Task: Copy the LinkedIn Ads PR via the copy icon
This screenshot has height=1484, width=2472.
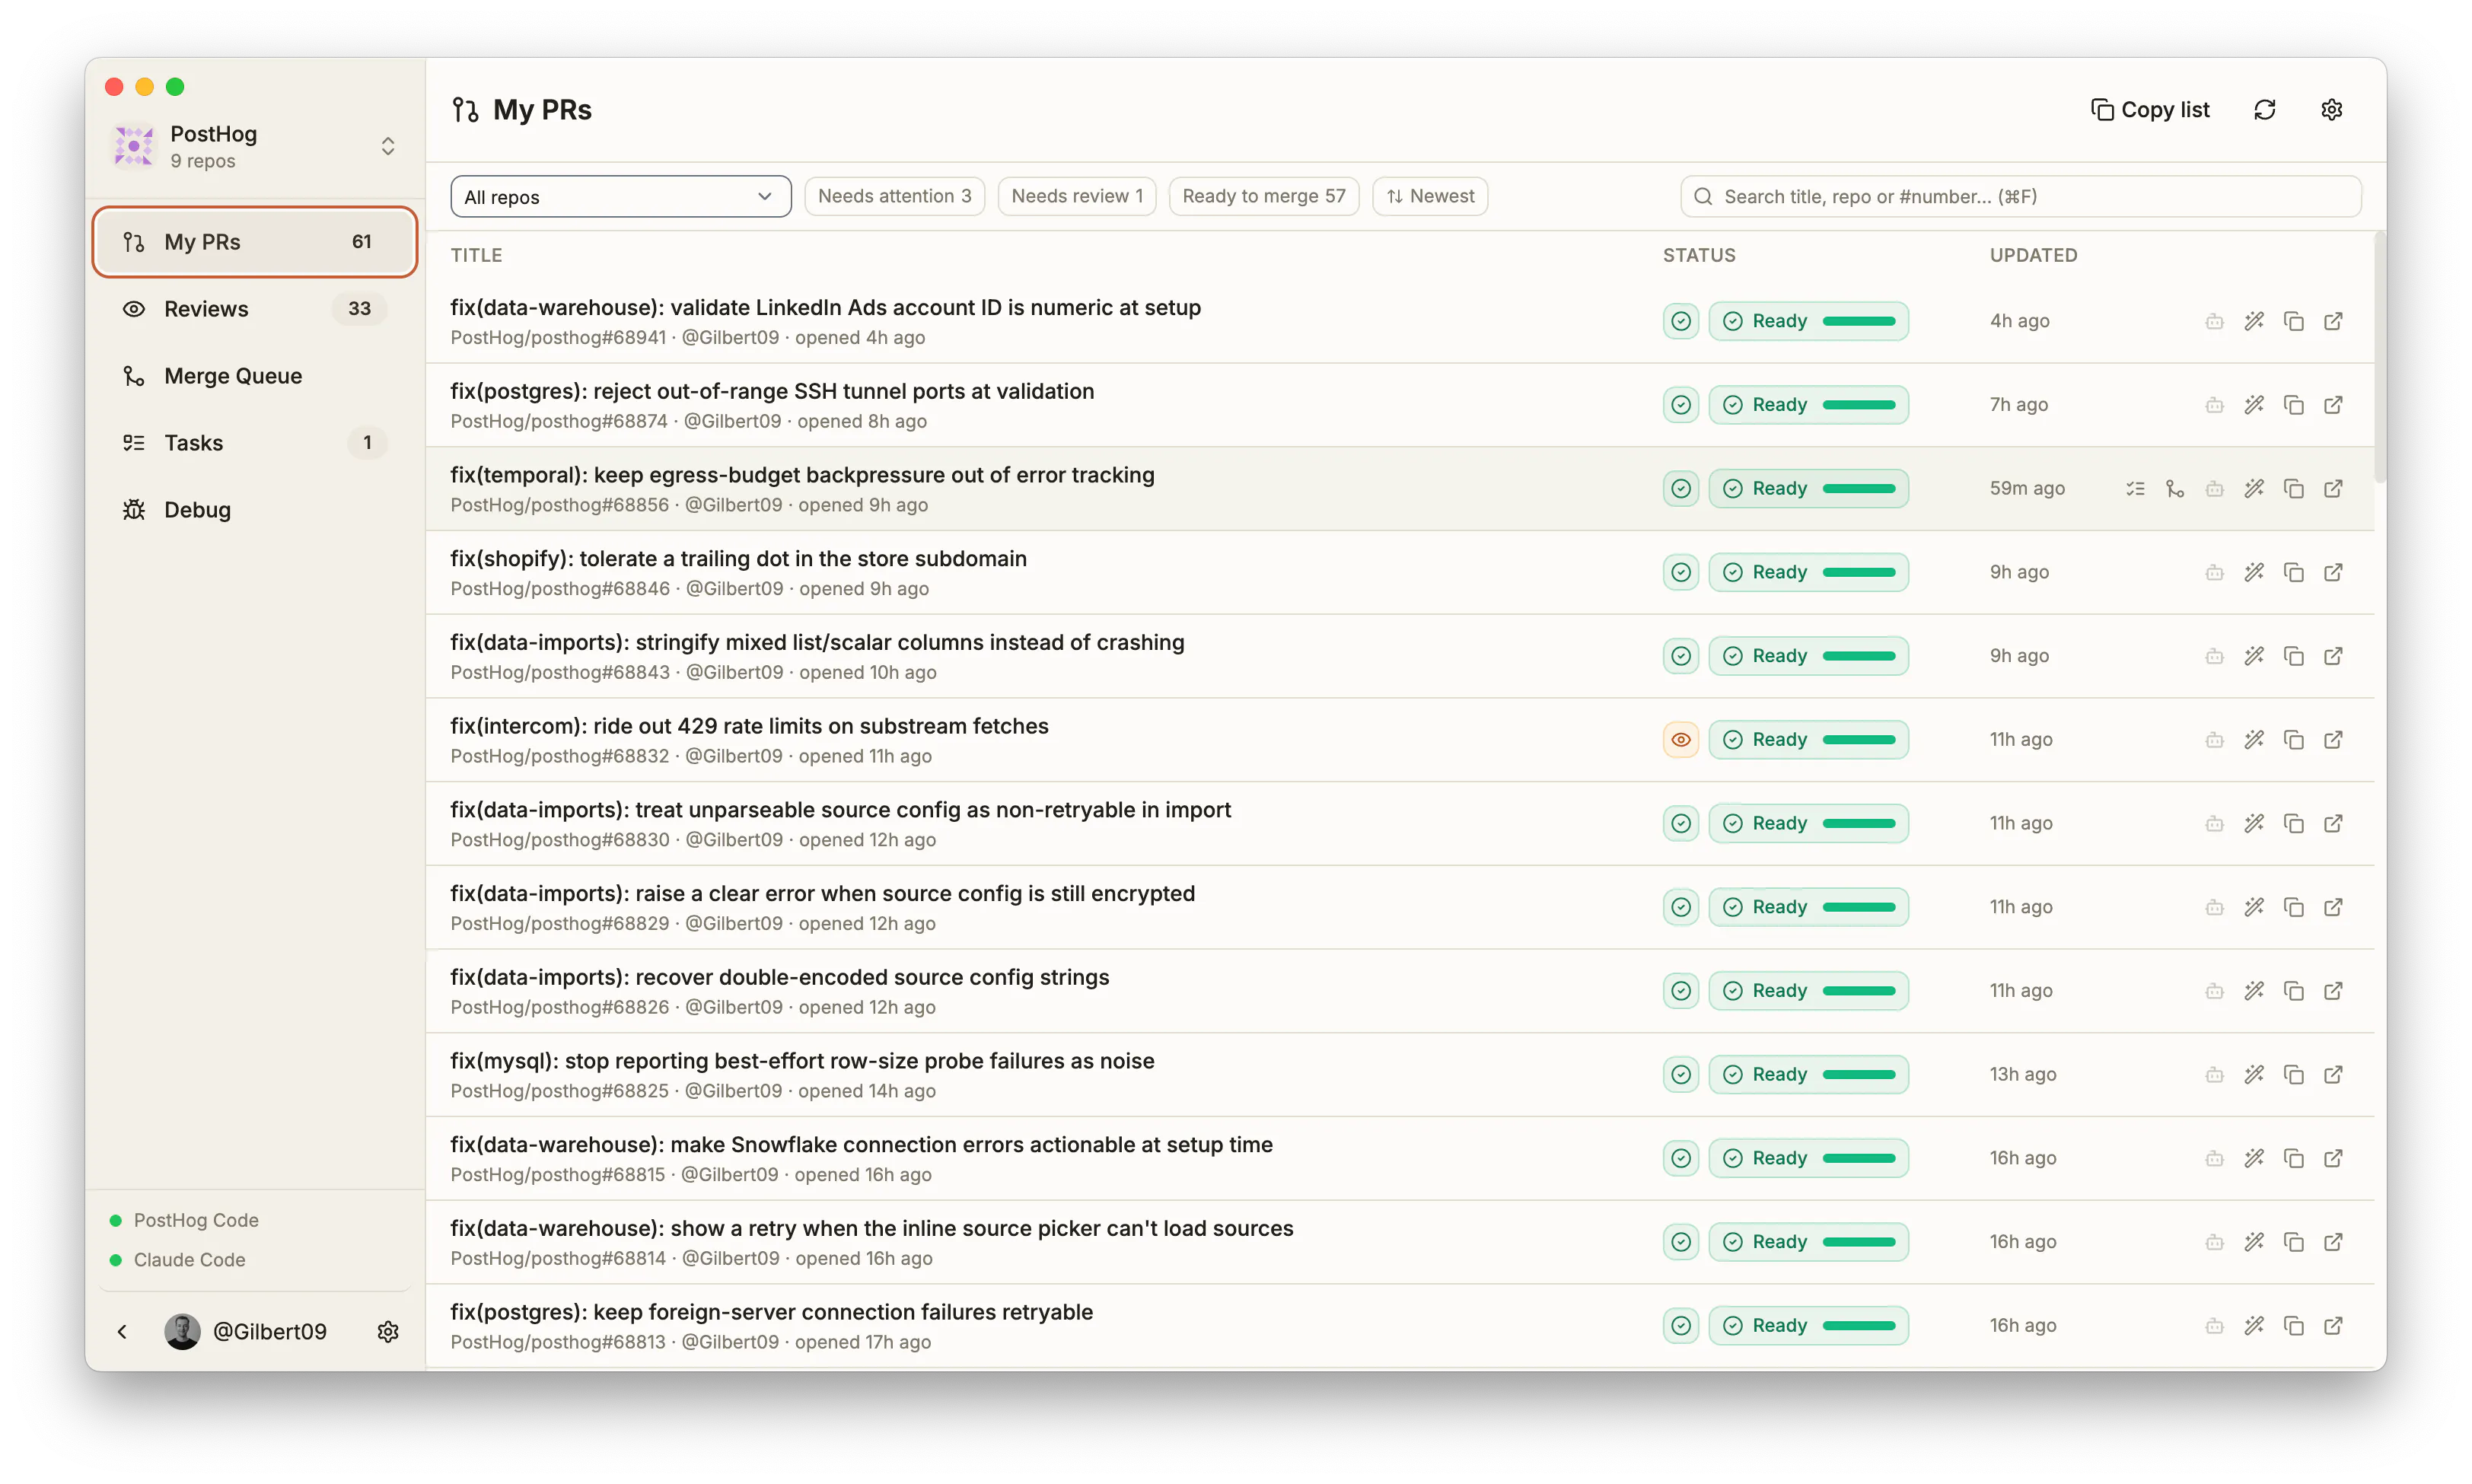Action: pyautogui.click(x=2294, y=321)
